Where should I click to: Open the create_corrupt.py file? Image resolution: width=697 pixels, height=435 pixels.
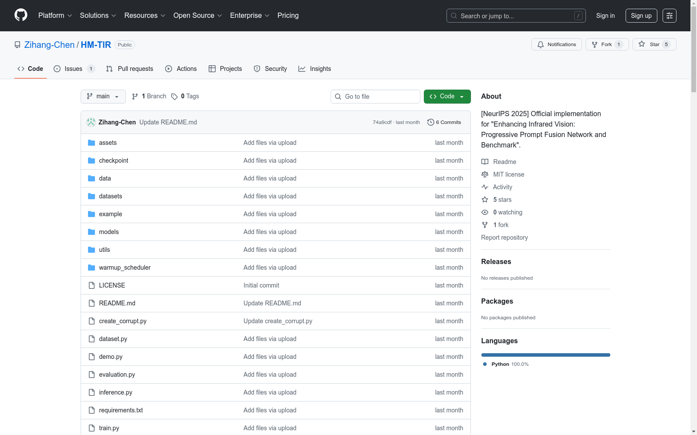123,321
